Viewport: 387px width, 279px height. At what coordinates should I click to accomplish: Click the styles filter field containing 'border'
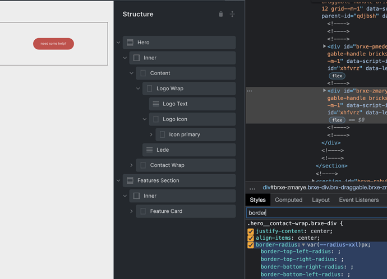[316, 213]
